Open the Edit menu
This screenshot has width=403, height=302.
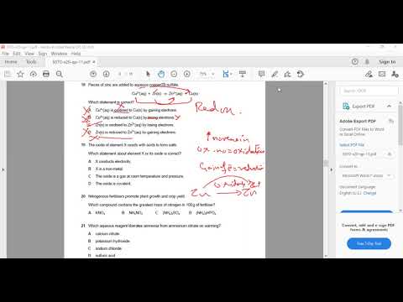(17, 54)
